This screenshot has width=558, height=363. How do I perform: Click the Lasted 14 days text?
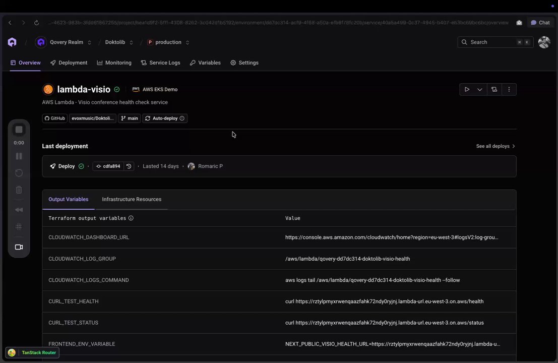point(160,166)
